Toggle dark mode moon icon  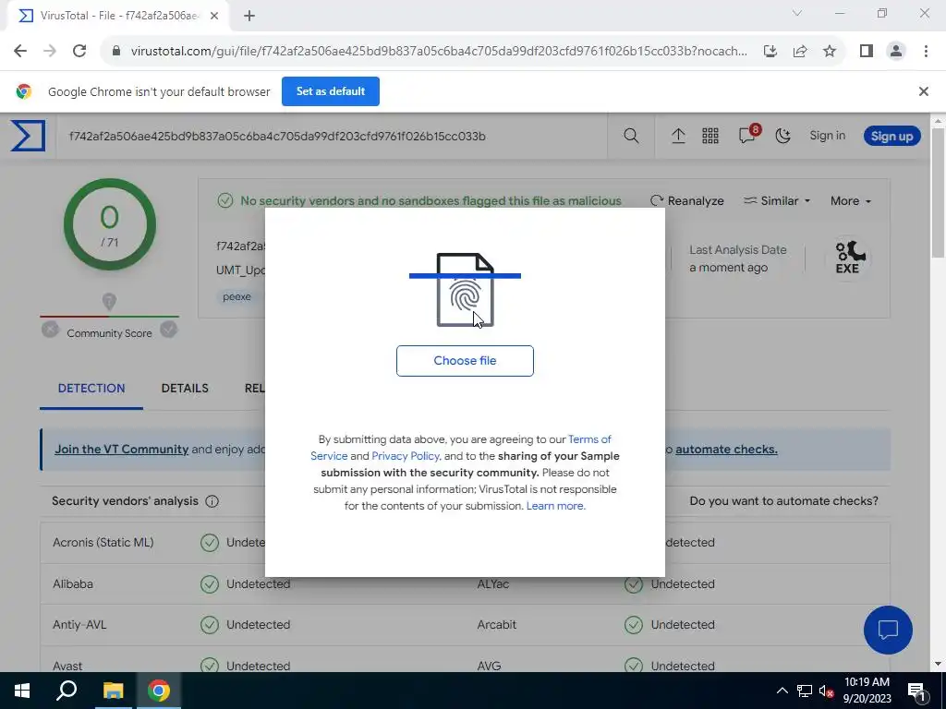[783, 136]
